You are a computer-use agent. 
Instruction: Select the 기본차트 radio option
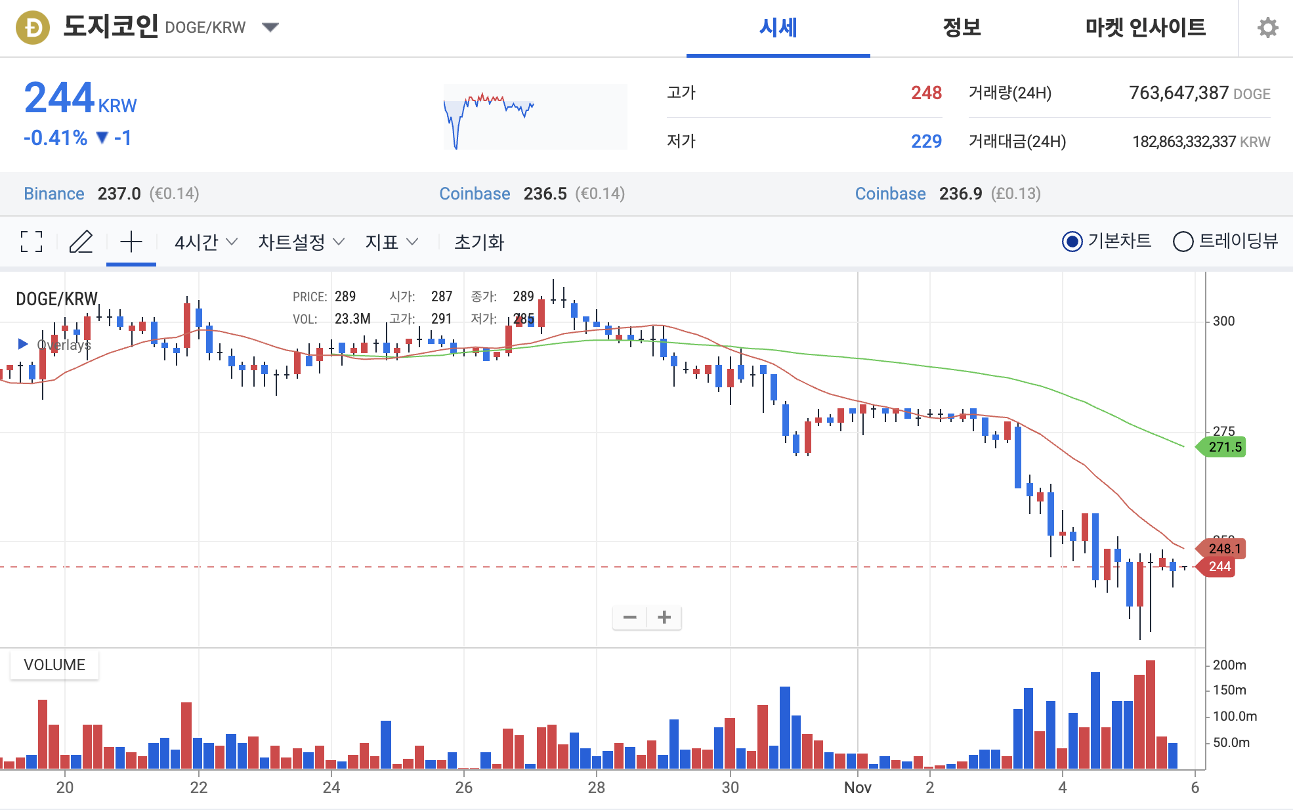pos(1107,242)
